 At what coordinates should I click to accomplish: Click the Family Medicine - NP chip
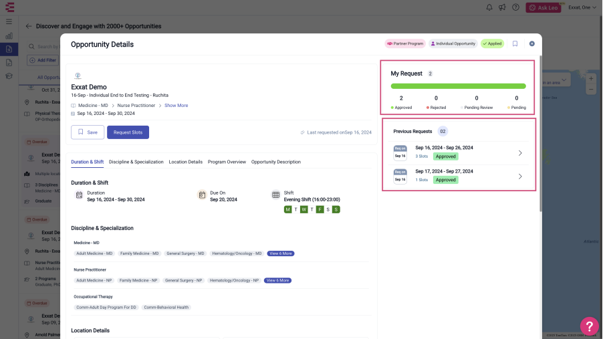(138, 281)
